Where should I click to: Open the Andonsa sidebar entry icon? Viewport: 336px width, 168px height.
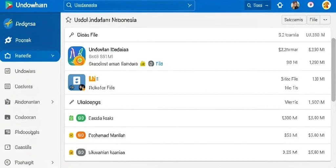tap(8, 24)
